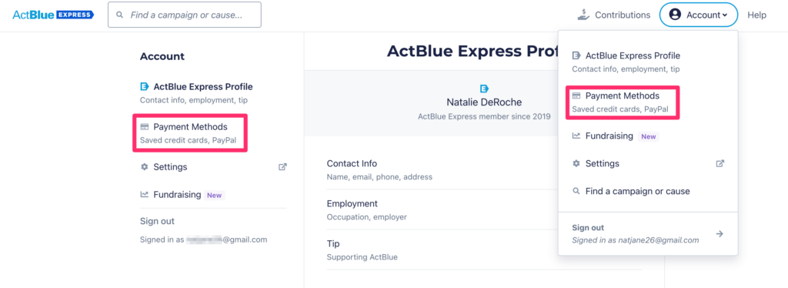Click the Account avatar icon
The height and width of the screenshot is (288, 788).
pos(675,15)
